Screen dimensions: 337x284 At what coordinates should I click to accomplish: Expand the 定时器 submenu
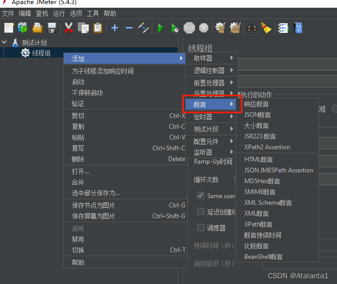211,117
